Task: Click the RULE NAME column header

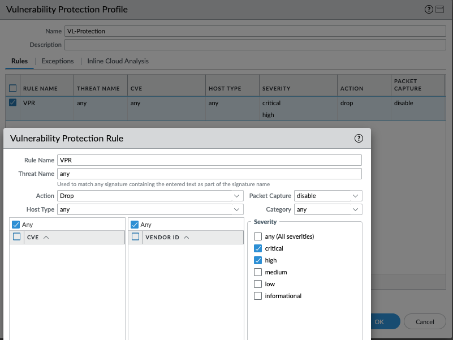Action: click(x=47, y=85)
